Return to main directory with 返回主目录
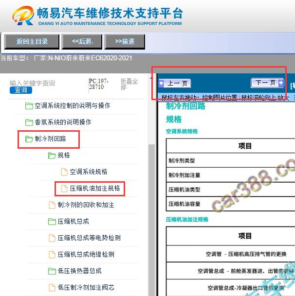The height and width of the screenshot is (296, 295). tap(32, 41)
